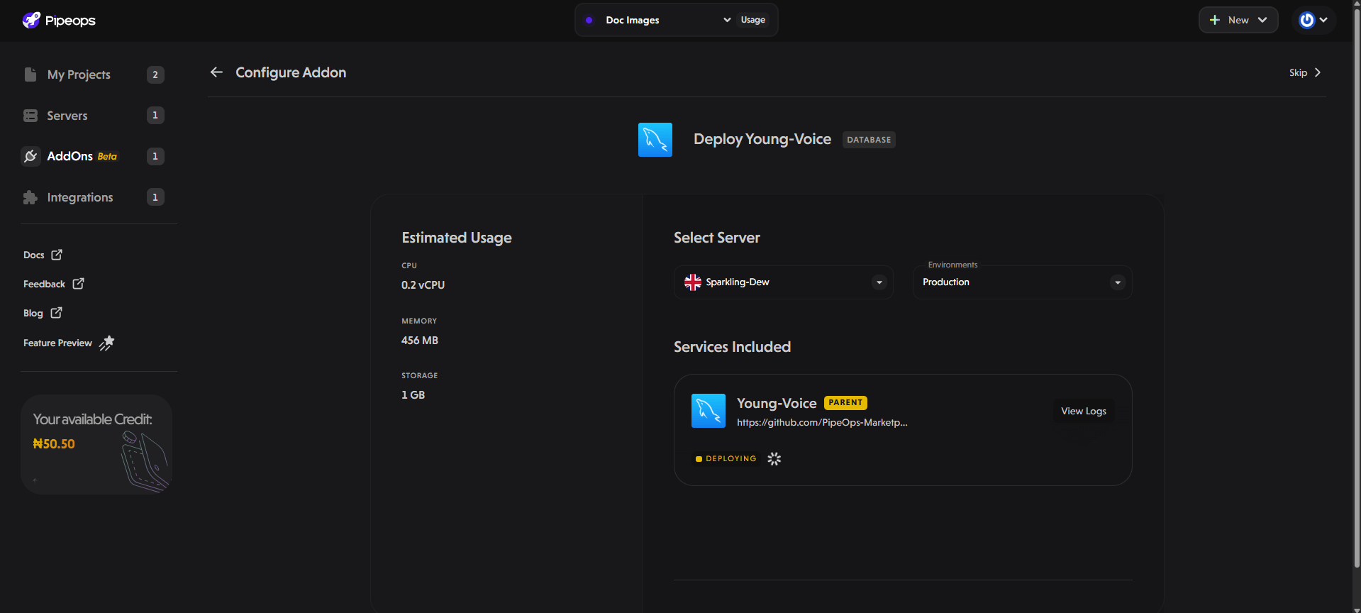
Task: Click the external-link icon beside Blog
Action: pos(57,312)
